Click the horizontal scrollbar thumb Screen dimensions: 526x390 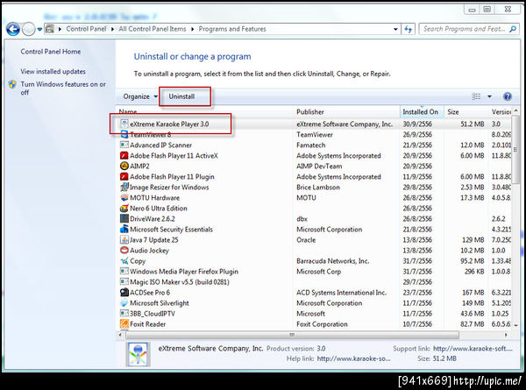click(292, 335)
